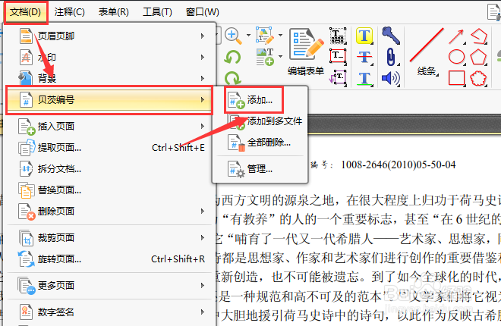Open the 编辑表单 form editor
501x326 pixels.
[x=306, y=52]
